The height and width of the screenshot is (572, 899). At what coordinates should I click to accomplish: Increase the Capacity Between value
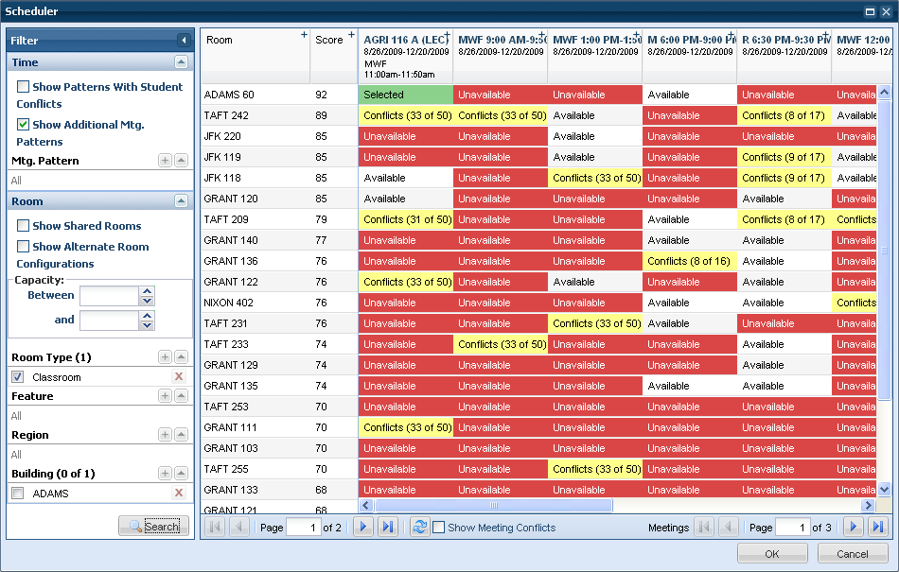pos(148,291)
